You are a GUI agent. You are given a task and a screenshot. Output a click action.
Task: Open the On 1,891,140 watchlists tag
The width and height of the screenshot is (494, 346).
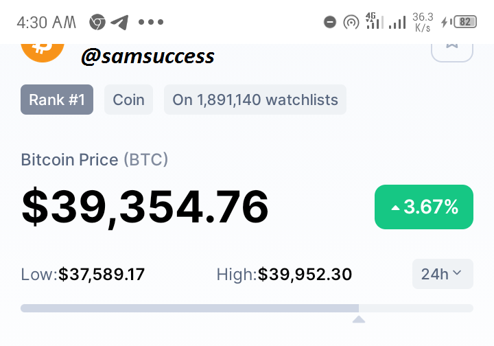255,100
